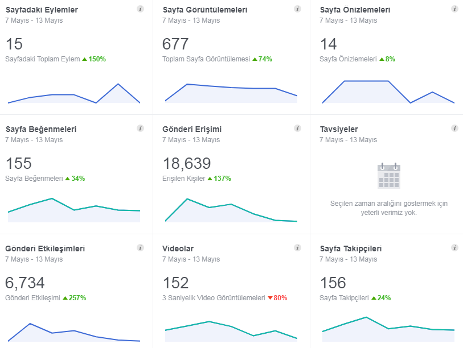
Task: Select the Gönderi Erişimi heading
Action: click(x=192, y=129)
